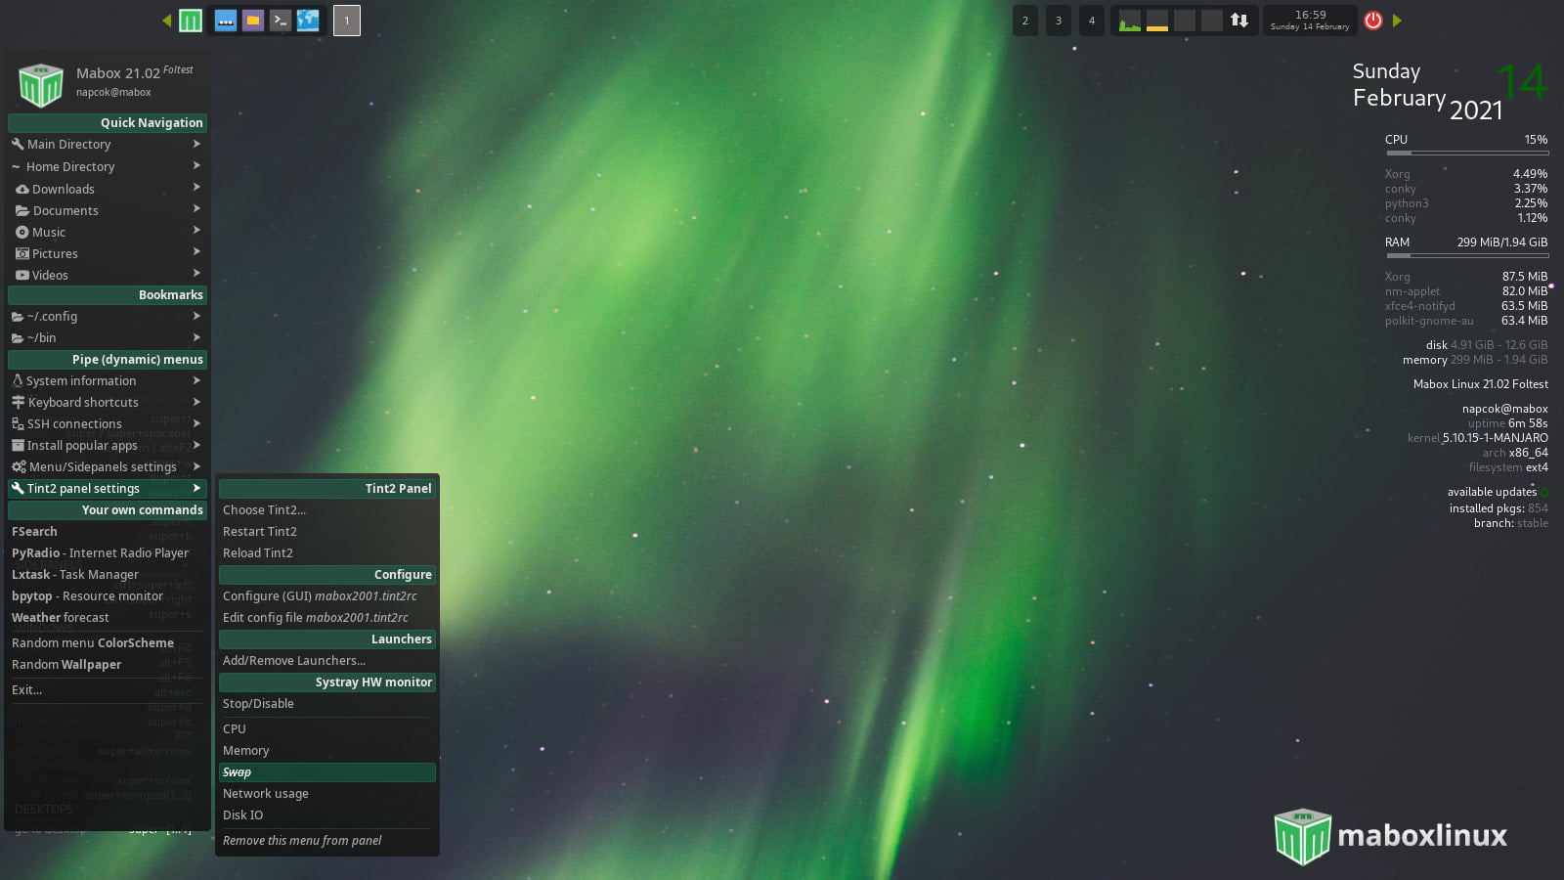This screenshot has height=880, width=1564.
Task: Click the yellow memory usage bar in panel
Action: pos(1157,20)
